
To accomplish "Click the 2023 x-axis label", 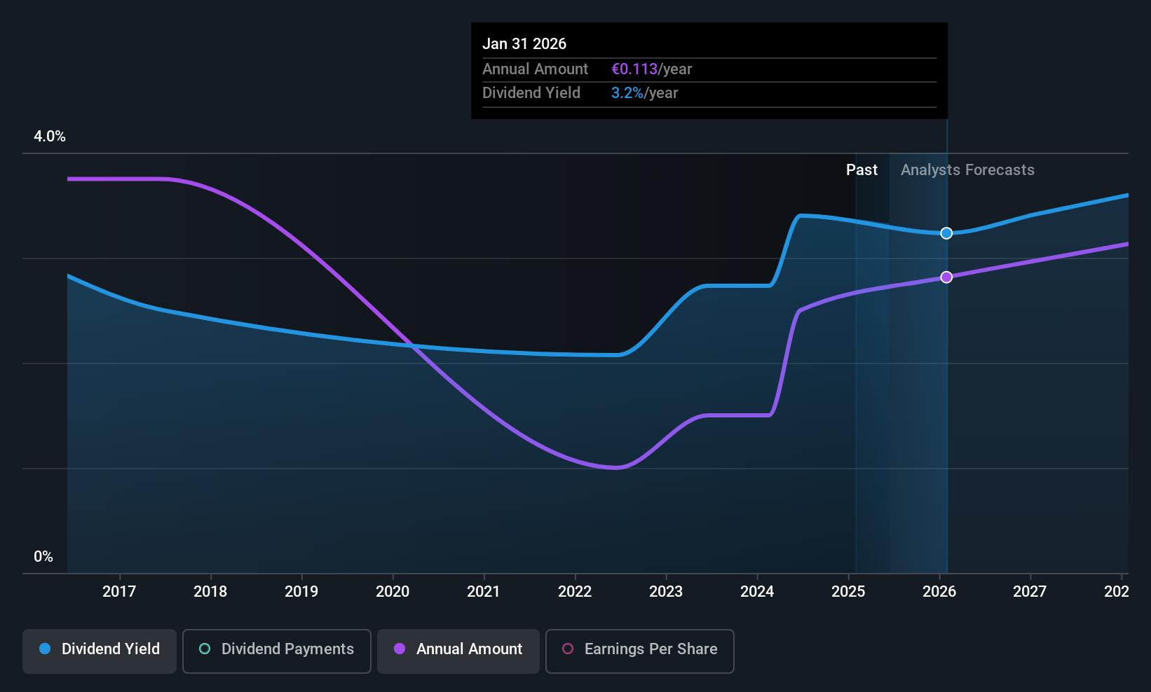I will click(x=666, y=592).
